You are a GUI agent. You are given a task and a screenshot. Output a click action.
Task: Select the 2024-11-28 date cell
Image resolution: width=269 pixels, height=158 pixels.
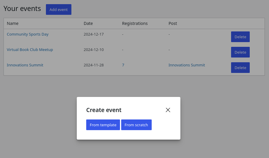pos(94,65)
